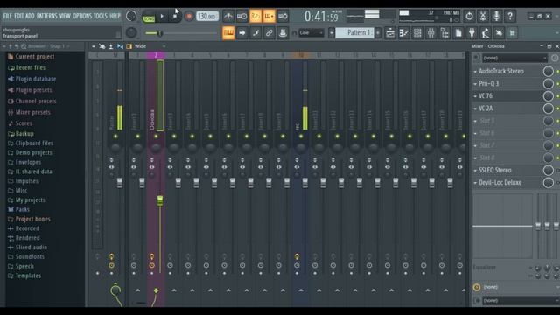560x315 pixels.
Task: Select mixer track 10 header
Action: point(301,55)
